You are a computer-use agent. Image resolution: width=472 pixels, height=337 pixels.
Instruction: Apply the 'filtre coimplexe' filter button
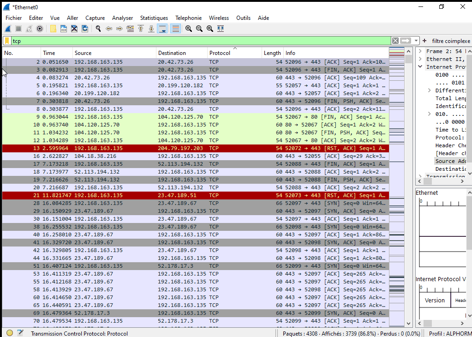451,41
